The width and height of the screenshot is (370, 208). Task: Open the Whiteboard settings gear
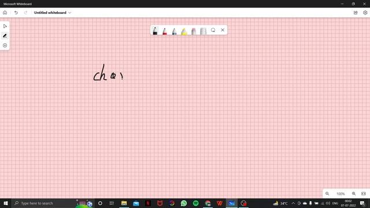coord(365,13)
